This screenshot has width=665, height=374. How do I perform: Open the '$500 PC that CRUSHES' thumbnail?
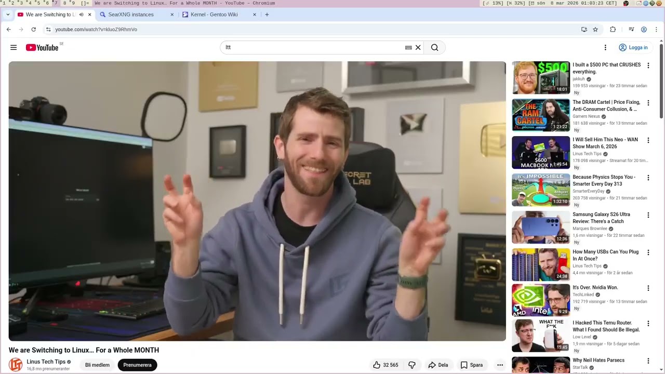(x=541, y=78)
